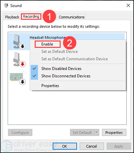Image resolution: width=134 pixels, height=153 pixels.
Task: Open the Set Default dropdown arrow
Action: coord(97,133)
